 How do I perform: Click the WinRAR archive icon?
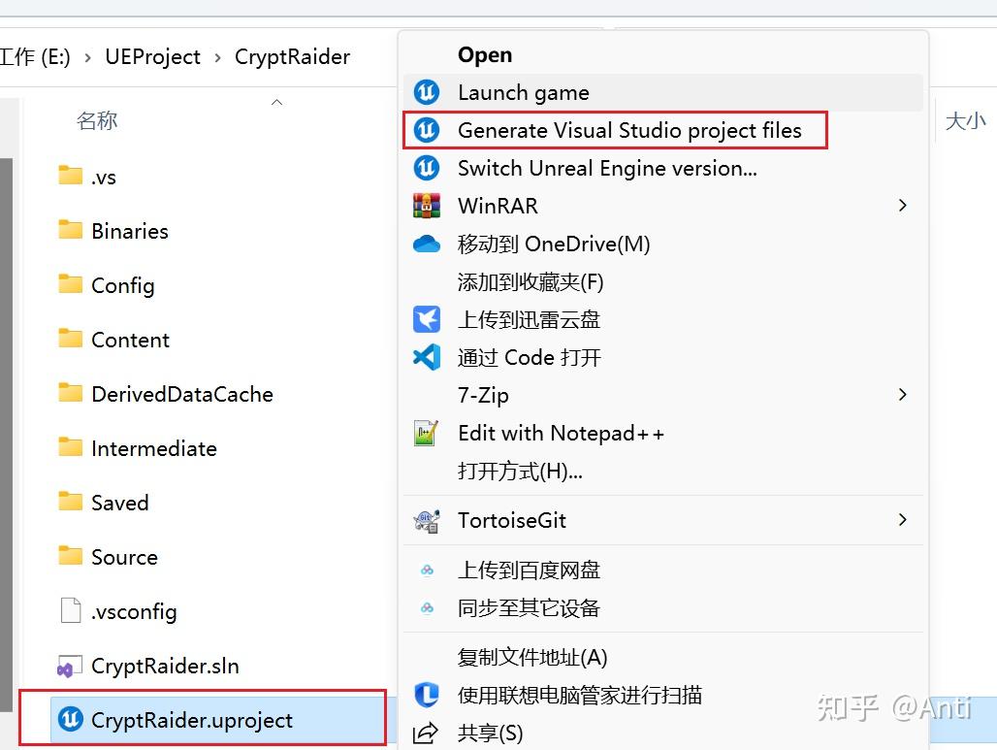[427, 206]
